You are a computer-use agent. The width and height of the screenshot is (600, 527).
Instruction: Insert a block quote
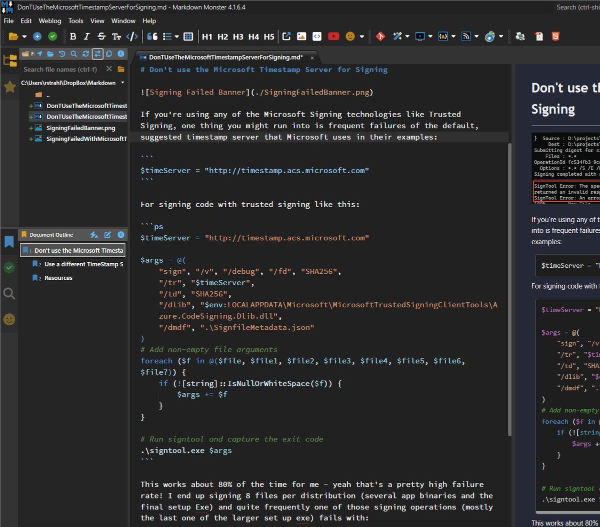coord(152,36)
